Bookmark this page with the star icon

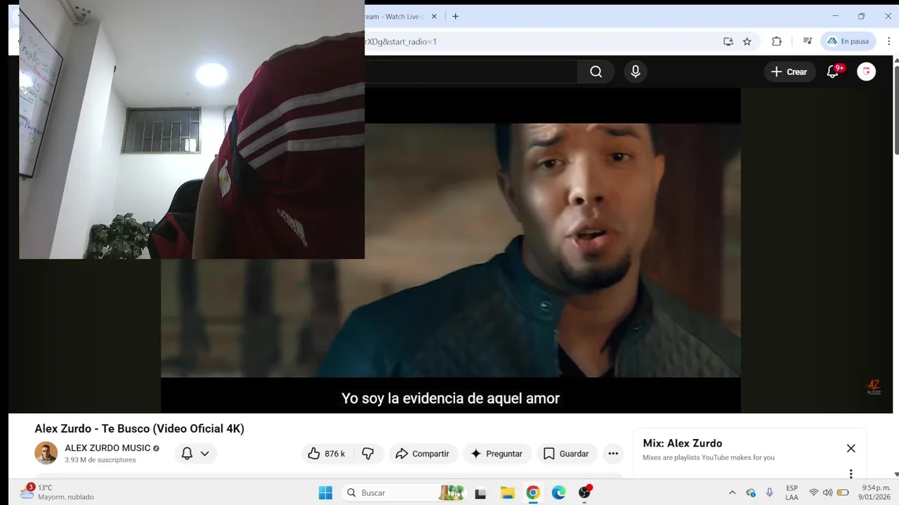pos(747,41)
